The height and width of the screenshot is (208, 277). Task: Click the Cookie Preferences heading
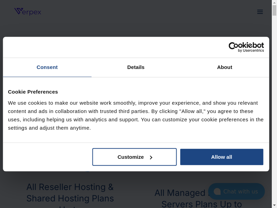click(x=33, y=92)
